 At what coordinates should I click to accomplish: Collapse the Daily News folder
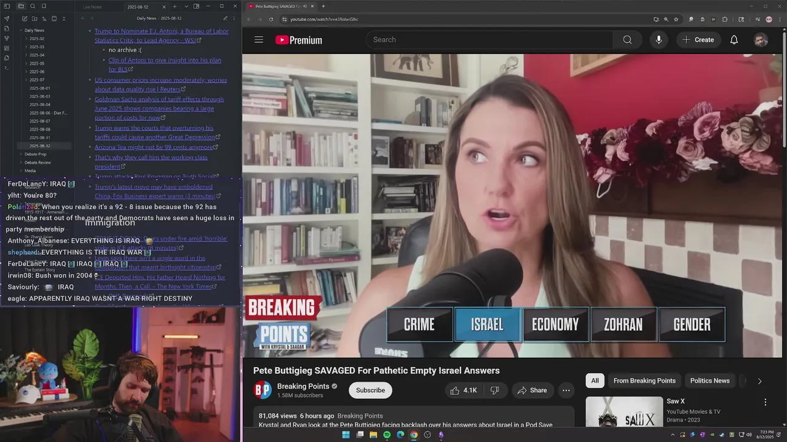point(21,30)
